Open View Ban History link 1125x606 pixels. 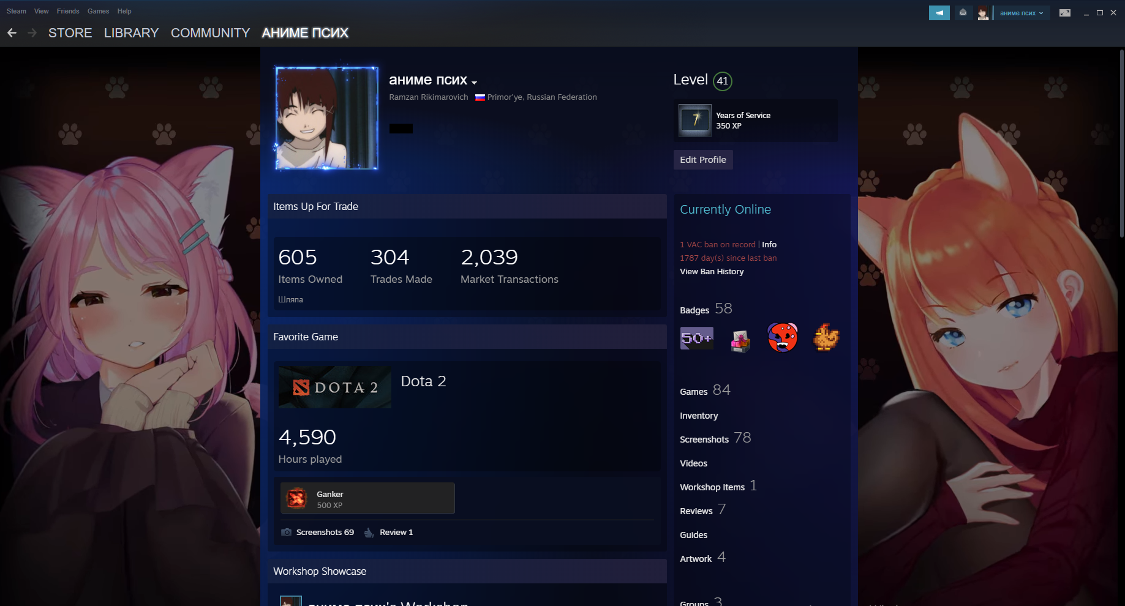pos(712,272)
